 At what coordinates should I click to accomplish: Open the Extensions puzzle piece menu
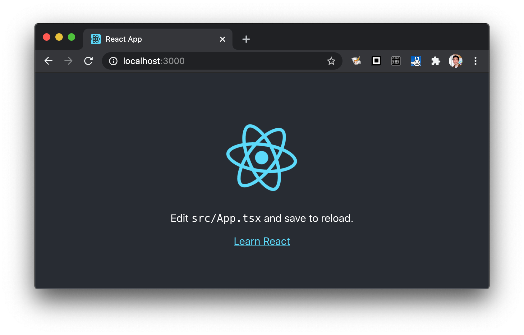[x=436, y=61]
